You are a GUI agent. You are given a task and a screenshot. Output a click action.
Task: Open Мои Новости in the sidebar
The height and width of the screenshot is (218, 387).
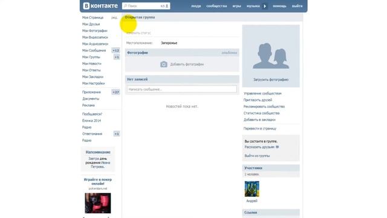pyautogui.click(x=91, y=64)
